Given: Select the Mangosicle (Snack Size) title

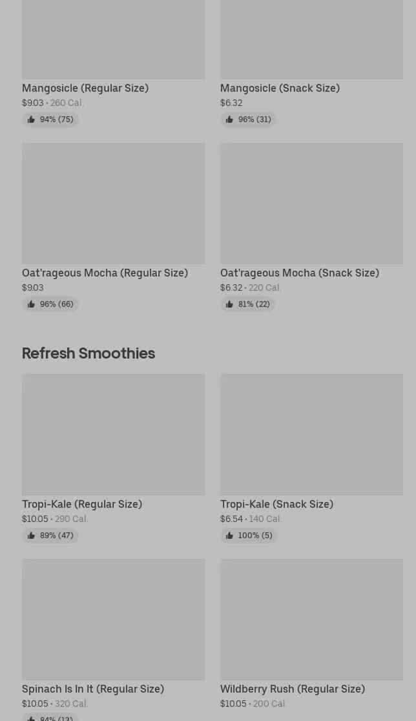Looking at the screenshot, I should tap(280, 88).
